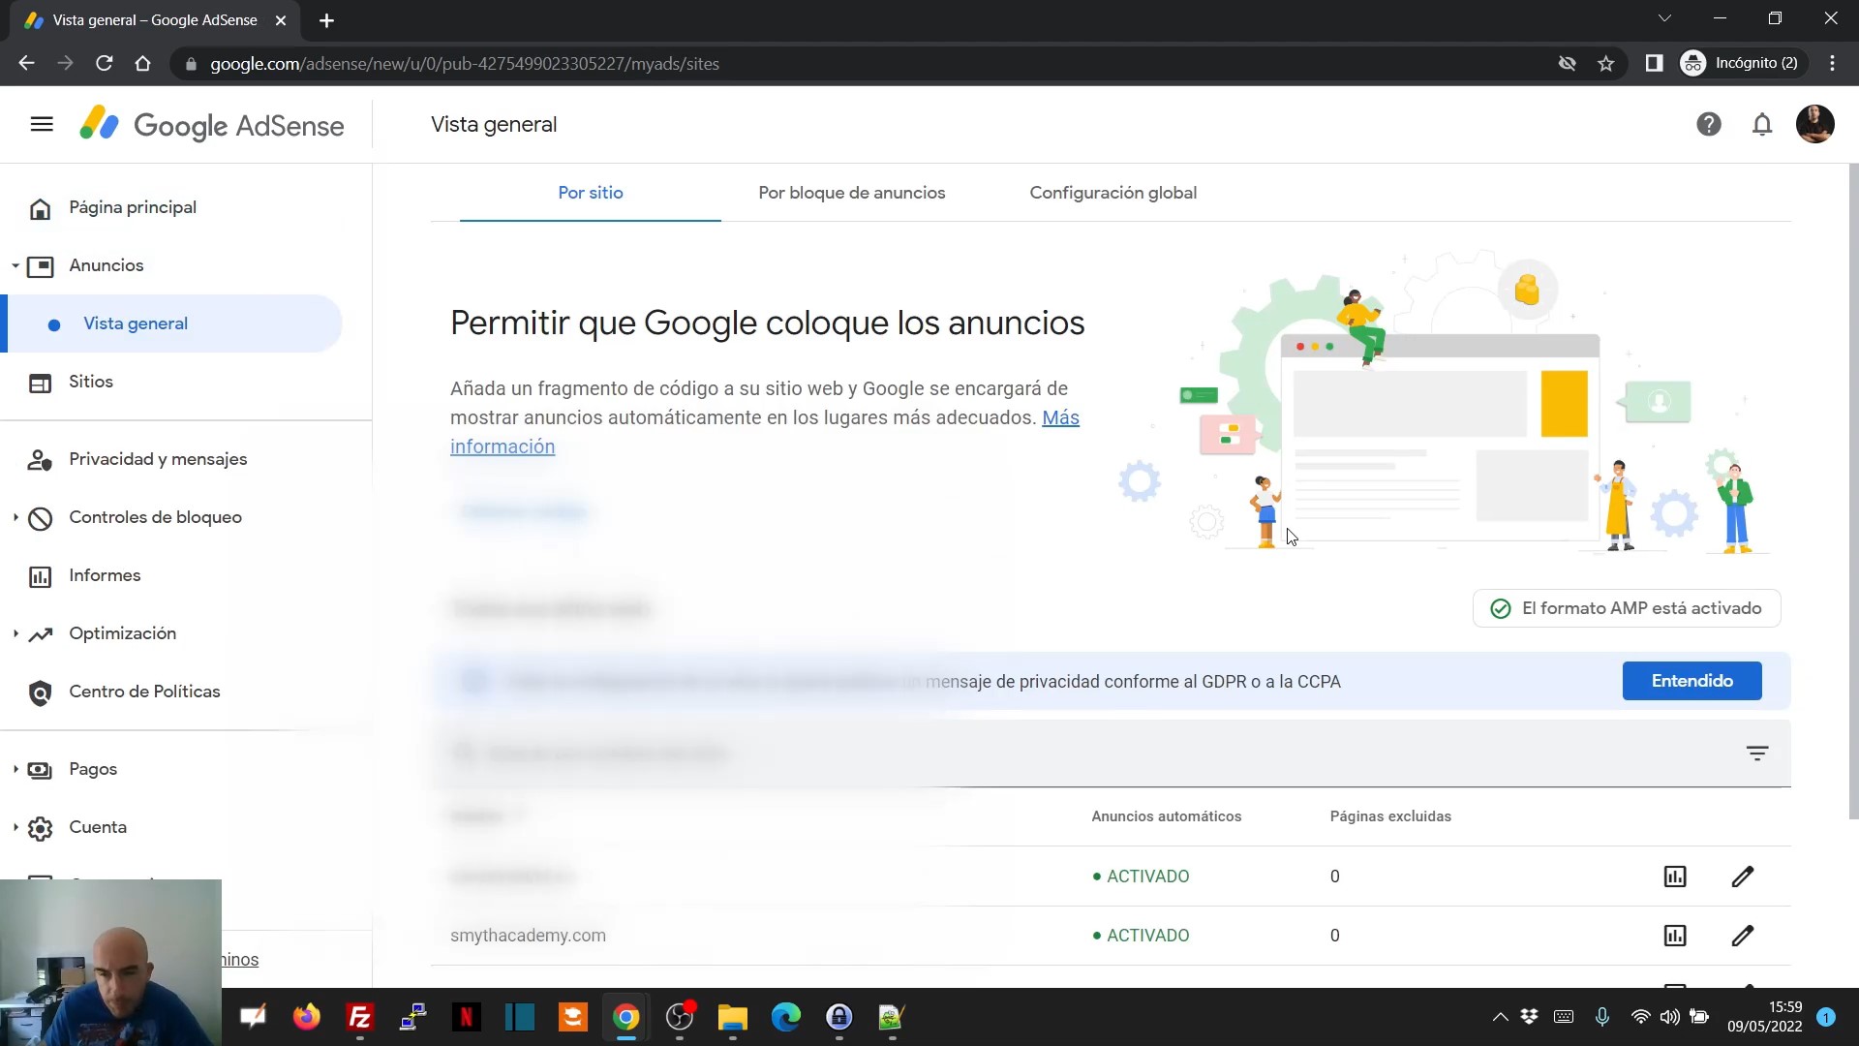Click the page vertical scrollbar

(1853, 484)
